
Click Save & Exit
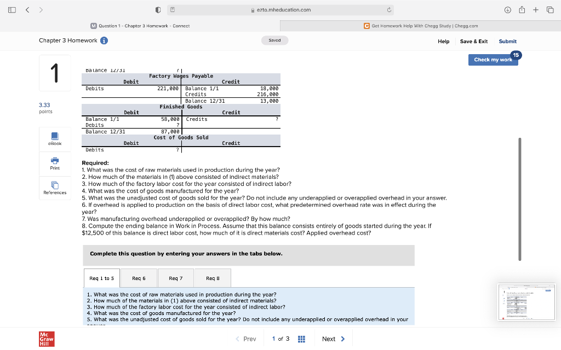coord(474,41)
